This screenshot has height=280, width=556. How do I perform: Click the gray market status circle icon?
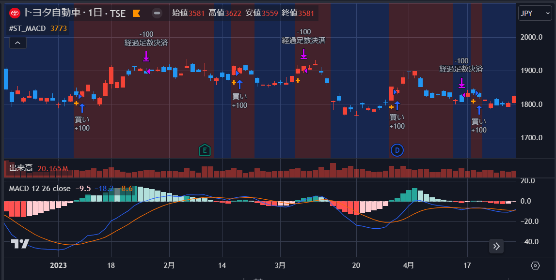coord(157,13)
